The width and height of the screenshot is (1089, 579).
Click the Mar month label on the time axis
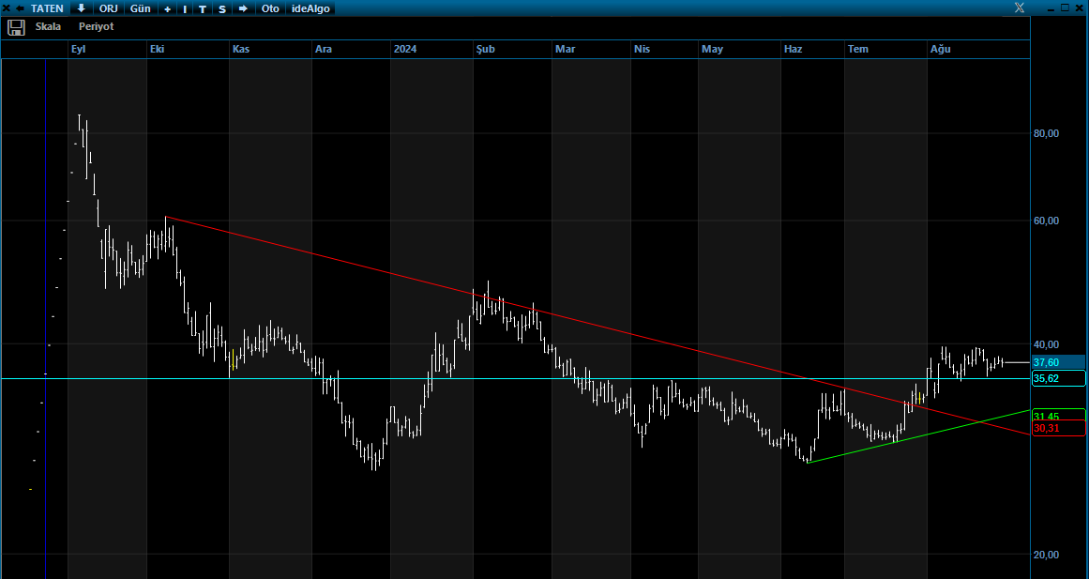click(565, 49)
